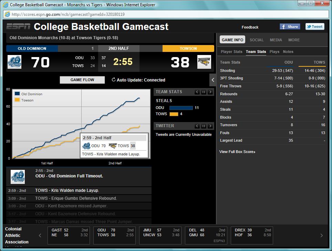Viewport: 332px width, 251px height.
Task: Click the Towson gold legend swatch
Action: click(x=17, y=100)
